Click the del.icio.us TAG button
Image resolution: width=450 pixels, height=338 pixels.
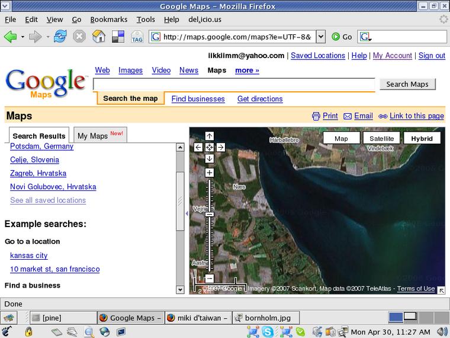coord(137,37)
